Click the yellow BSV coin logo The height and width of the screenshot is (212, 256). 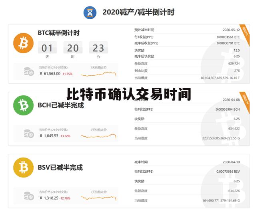(x=23, y=168)
